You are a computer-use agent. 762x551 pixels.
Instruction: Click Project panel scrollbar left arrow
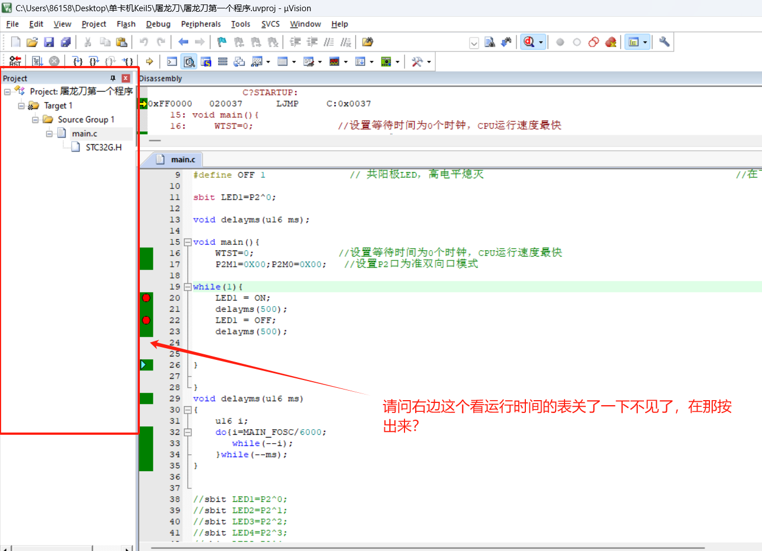pos(5,548)
